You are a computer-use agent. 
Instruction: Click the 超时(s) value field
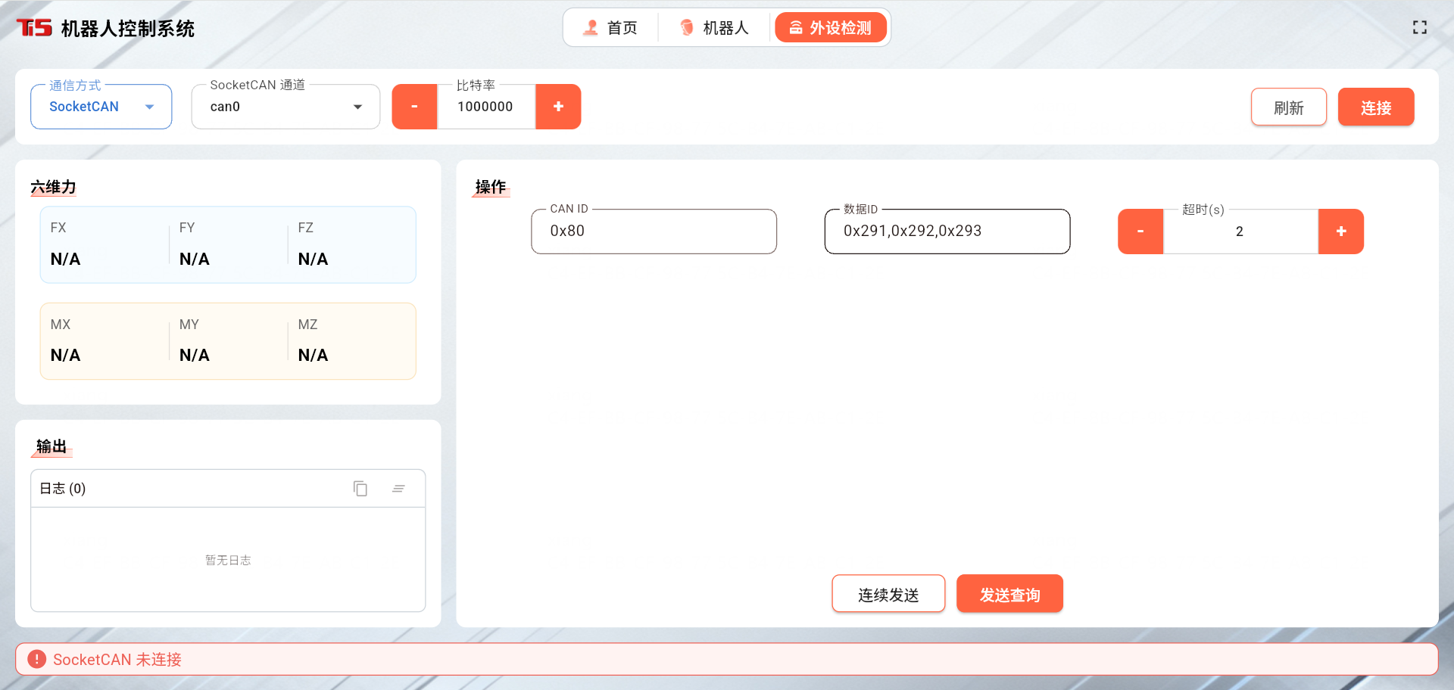click(x=1240, y=232)
